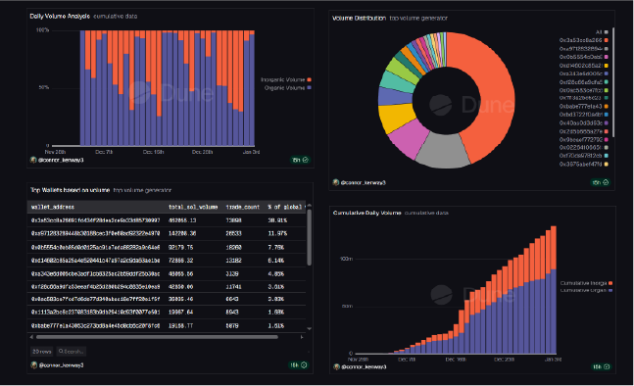
Task: Click the 11.97% share cell
Action: [x=277, y=233]
